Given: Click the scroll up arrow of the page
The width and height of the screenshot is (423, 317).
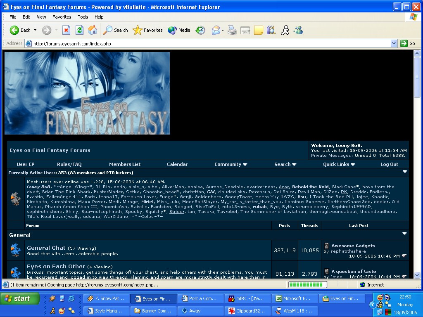Looking at the screenshot, I should coord(417,53).
